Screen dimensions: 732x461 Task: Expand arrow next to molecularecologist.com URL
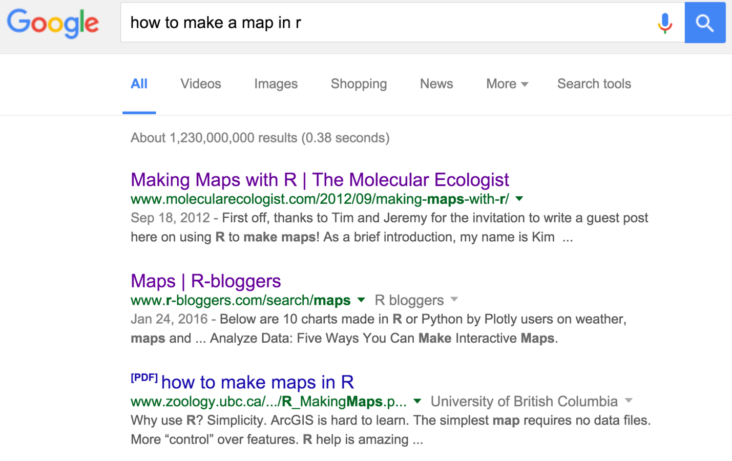[x=519, y=199]
